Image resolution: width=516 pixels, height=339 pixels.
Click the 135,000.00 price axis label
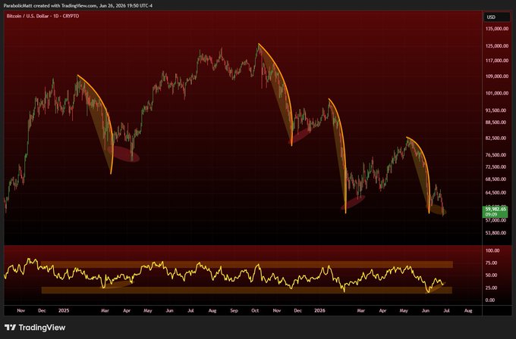pyautogui.click(x=496, y=29)
